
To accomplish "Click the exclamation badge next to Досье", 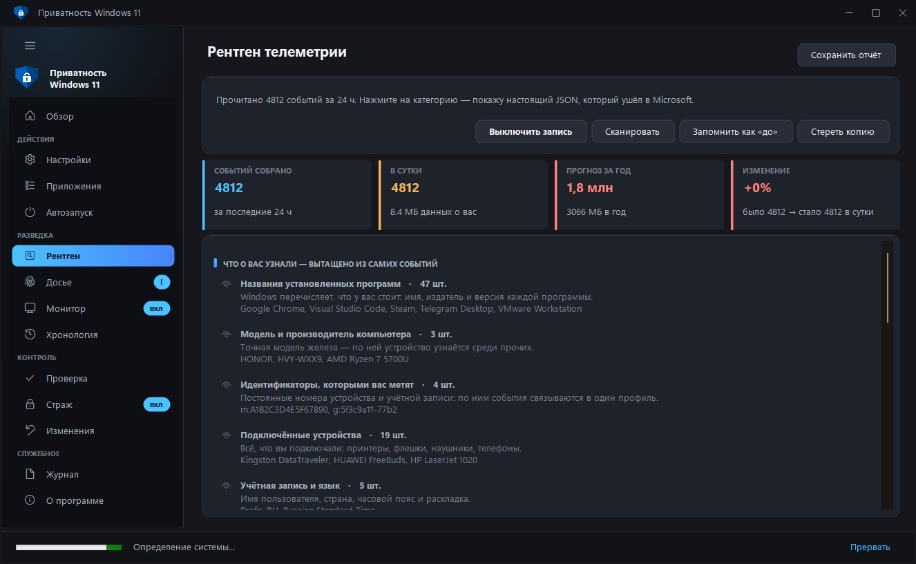I will [162, 282].
